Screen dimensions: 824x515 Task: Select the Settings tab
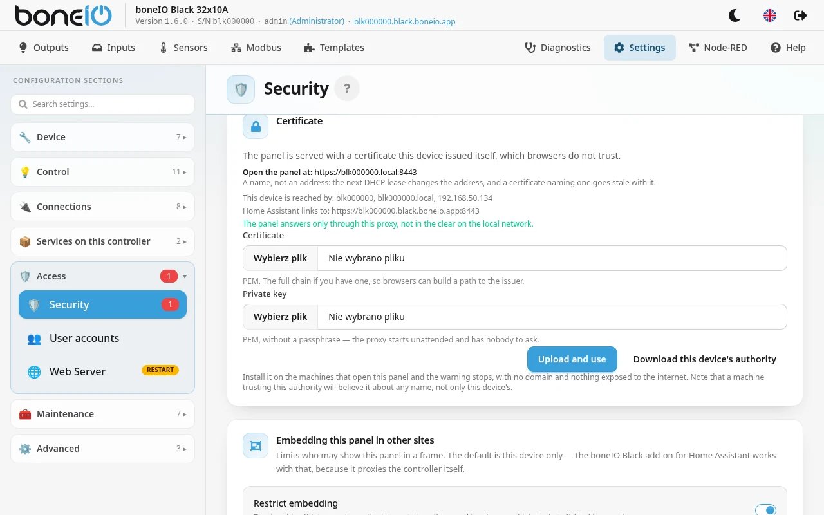pos(639,48)
